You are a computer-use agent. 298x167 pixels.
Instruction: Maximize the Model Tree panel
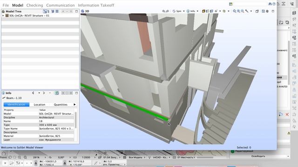click(x=76, y=11)
